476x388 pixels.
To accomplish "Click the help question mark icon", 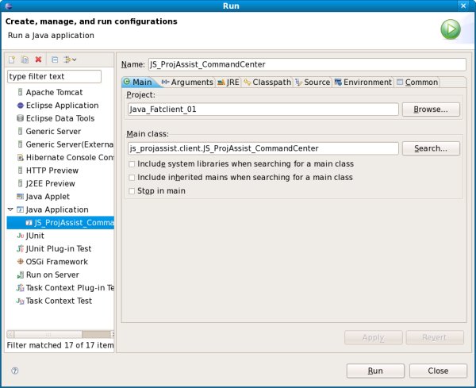I will point(14,371).
